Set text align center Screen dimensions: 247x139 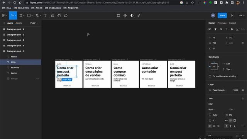(214, 126)
